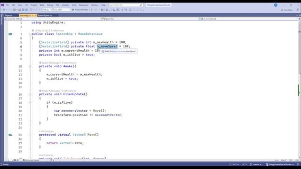Viewport: 301px width, 169px height.
Task: Open the Assembly-CSharp project dropdown
Action: 53,19
